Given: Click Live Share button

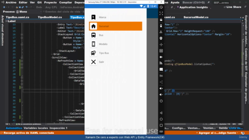Looking at the screenshot, I should tap(232, 7).
